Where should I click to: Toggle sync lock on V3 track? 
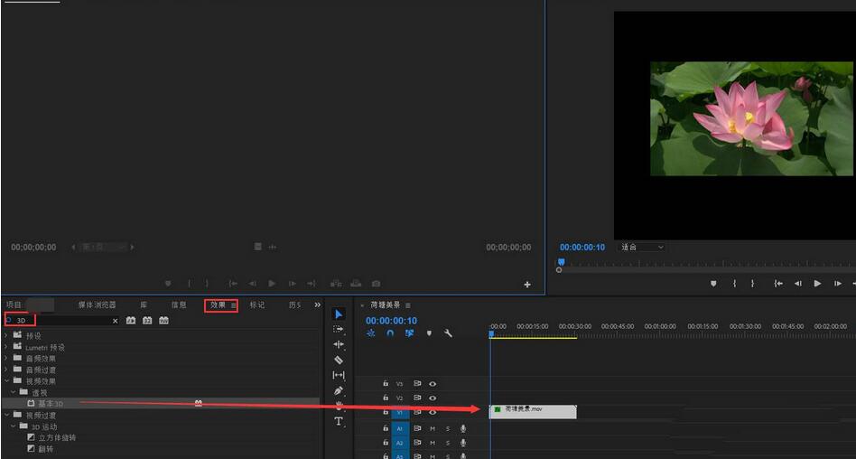[x=417, y=384]
